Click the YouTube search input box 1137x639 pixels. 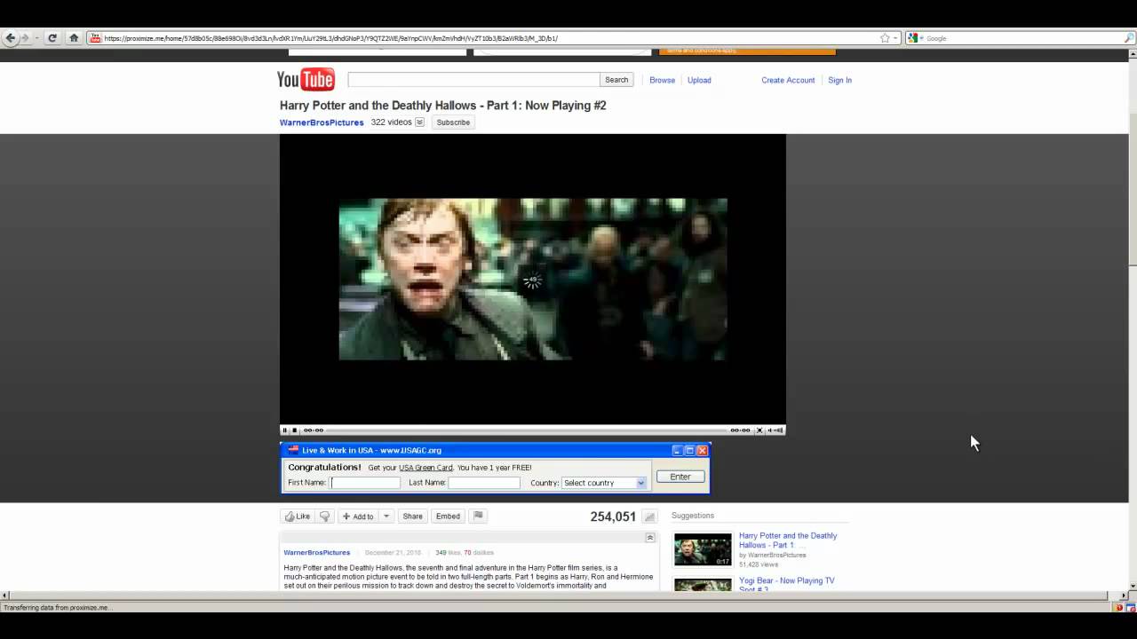(x=473, y=80)
